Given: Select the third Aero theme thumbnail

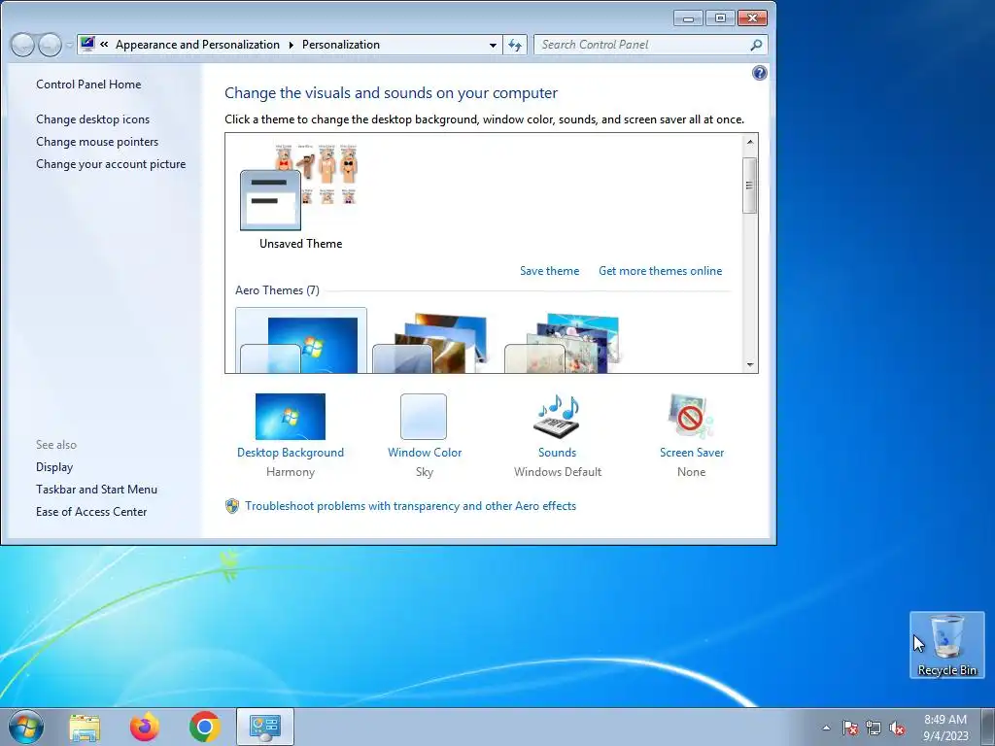Looking at the screenshot, I should (x=563, y=343).
